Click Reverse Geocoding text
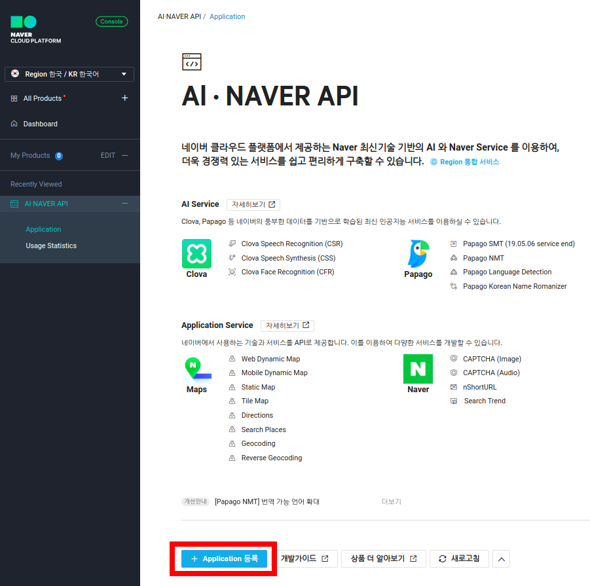The width and height of the screenshot is (590, 586). click(x=272, y=458)
